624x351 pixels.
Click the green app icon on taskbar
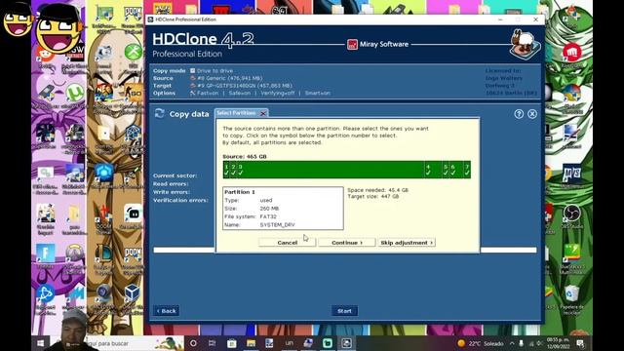click(328, 343)
